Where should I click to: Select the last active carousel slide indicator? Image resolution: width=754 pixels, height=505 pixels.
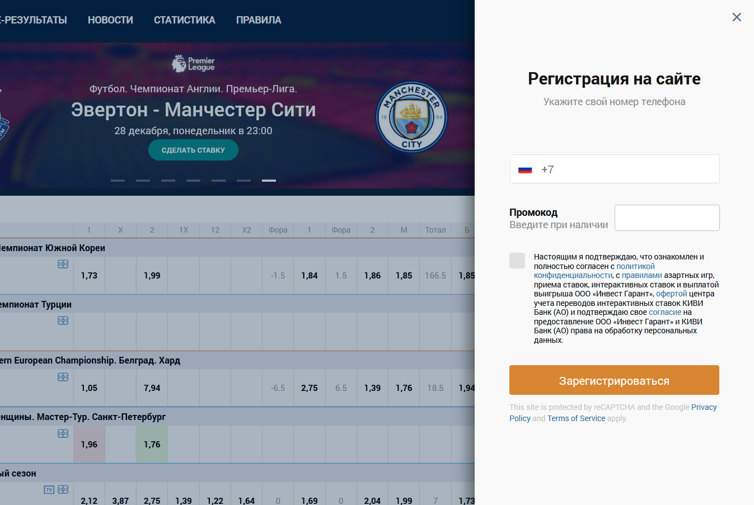coord(269,181)
